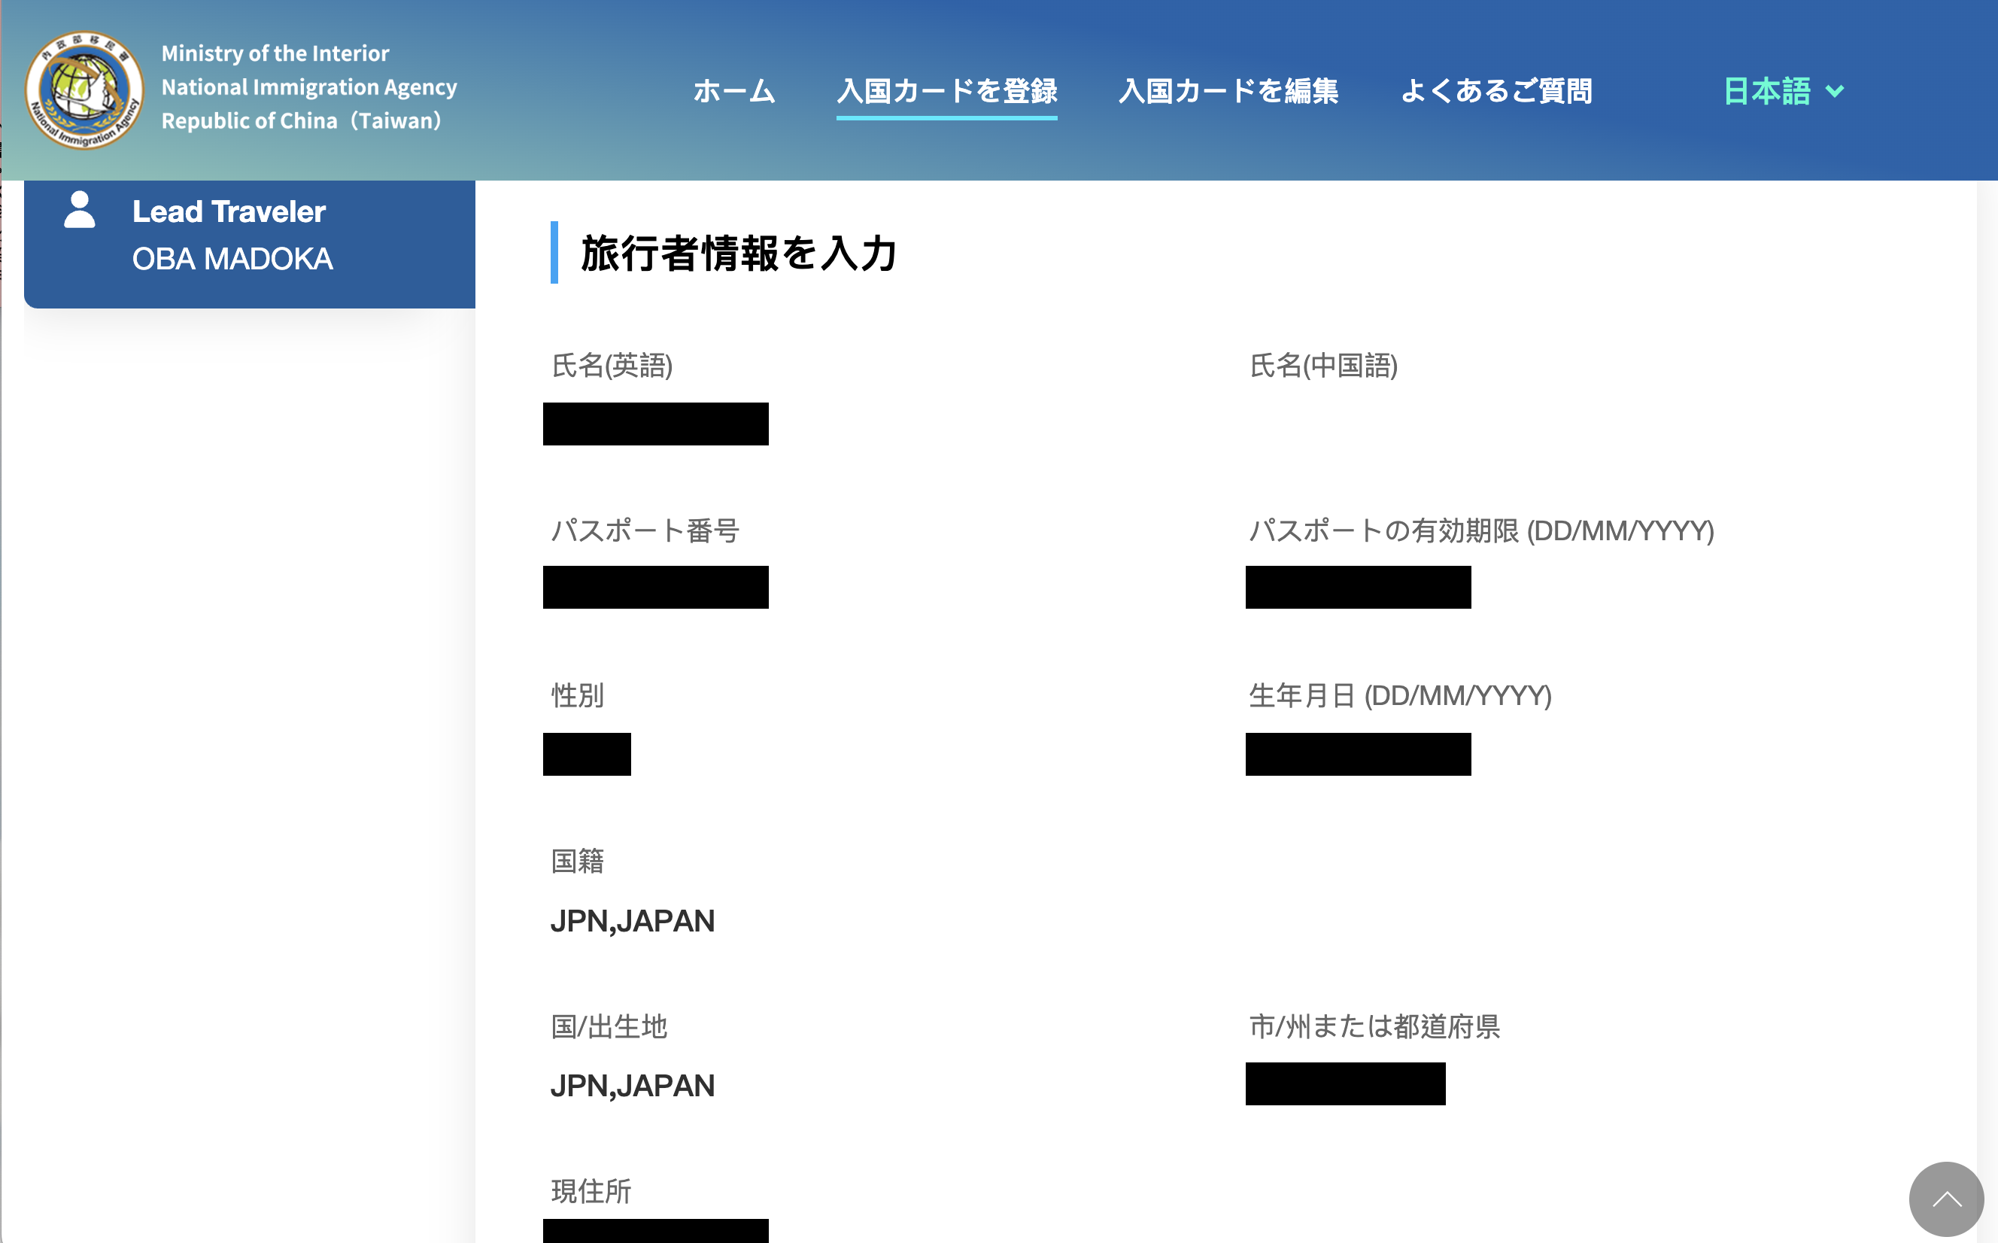Viewport: 1998px width, 1243px height.
Task: Click the 性別 value field
Action: pos(586,754)
